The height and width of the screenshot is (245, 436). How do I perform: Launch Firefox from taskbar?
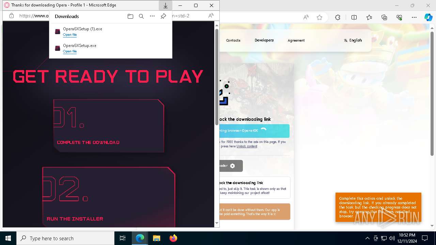pos(173,238)
